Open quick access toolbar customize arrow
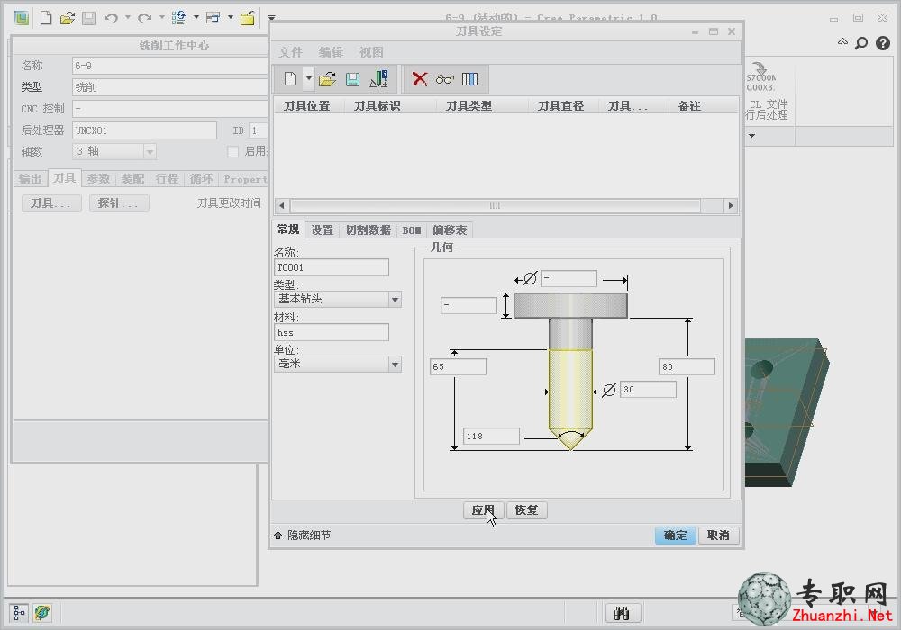 point(272,18)
